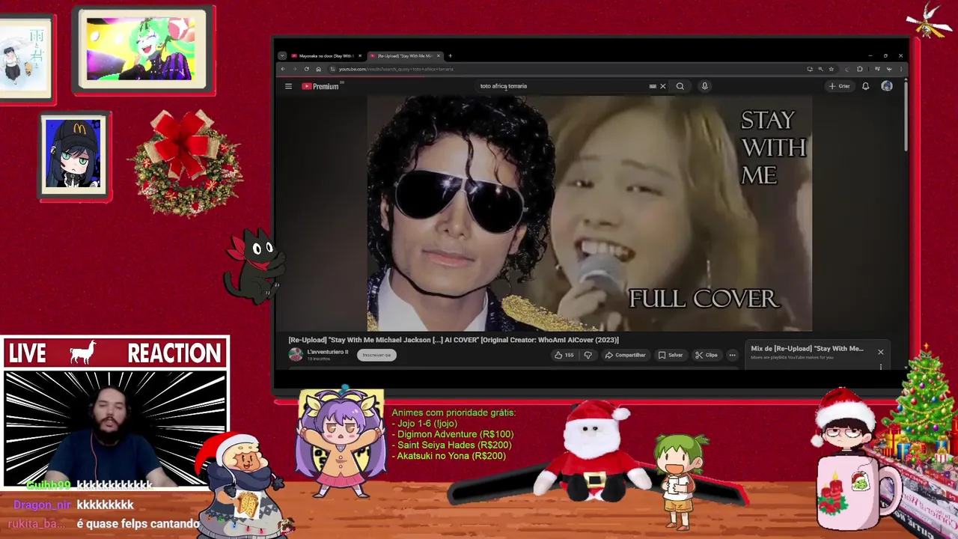The image size is (958, 539).
Task: Reload the page in the browser
Action: [x=306, y=69]
